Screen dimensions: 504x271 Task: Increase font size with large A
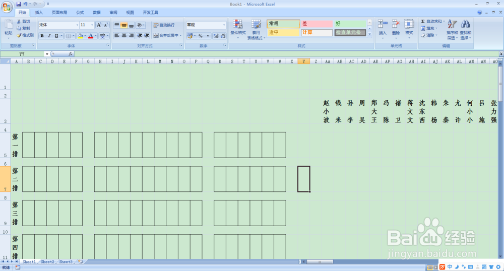click(x=99, y=25)
